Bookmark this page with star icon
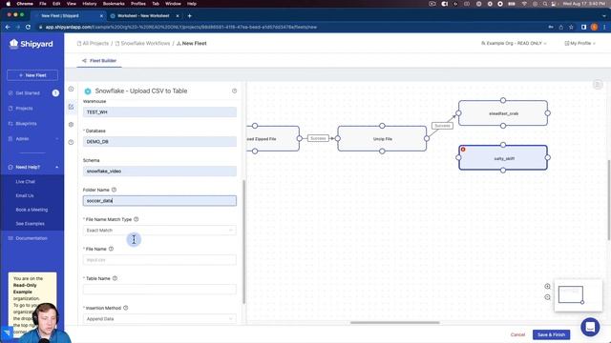This screenshot has width=611, height=343. [571, 28]
